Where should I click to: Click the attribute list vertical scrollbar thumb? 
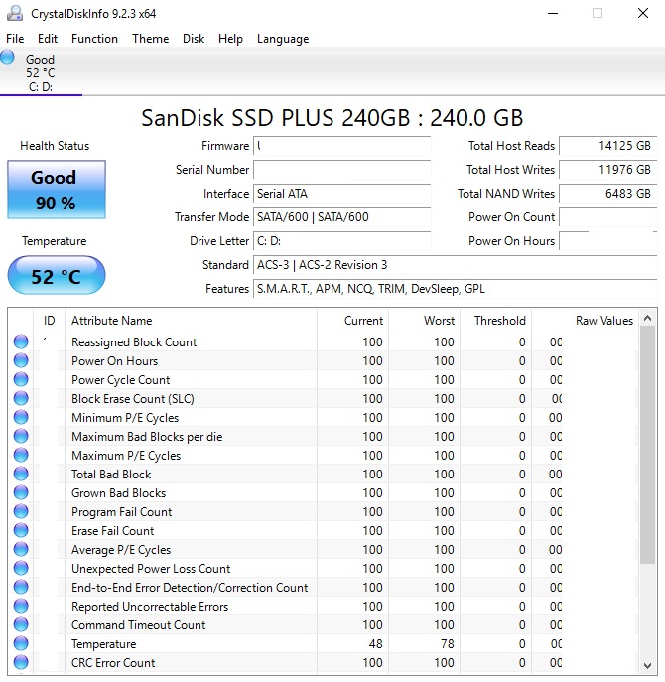647,445
